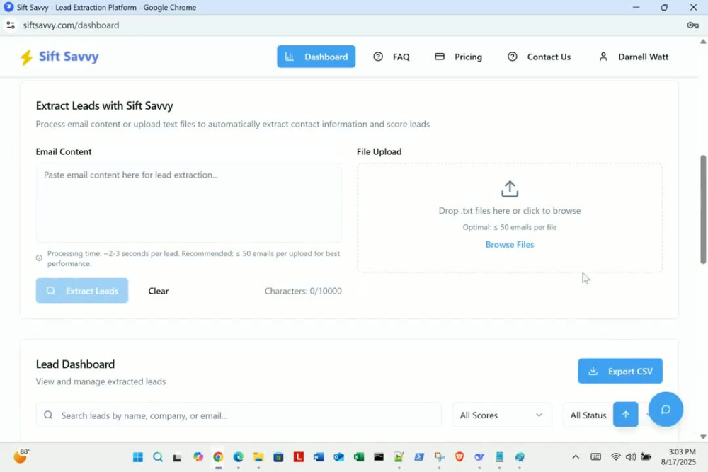
Task: Click the page vertical scrollbar thumb
Action: pos(703,209)
